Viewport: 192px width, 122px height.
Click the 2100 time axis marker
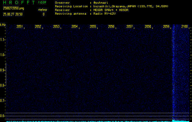pos(185,27)
